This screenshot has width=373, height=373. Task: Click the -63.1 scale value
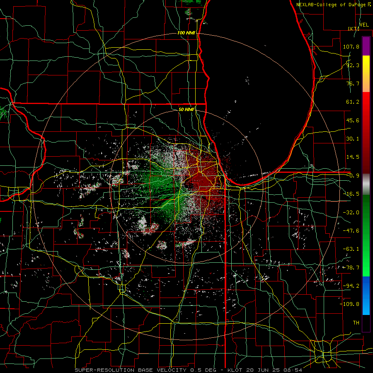coord(351,249)
